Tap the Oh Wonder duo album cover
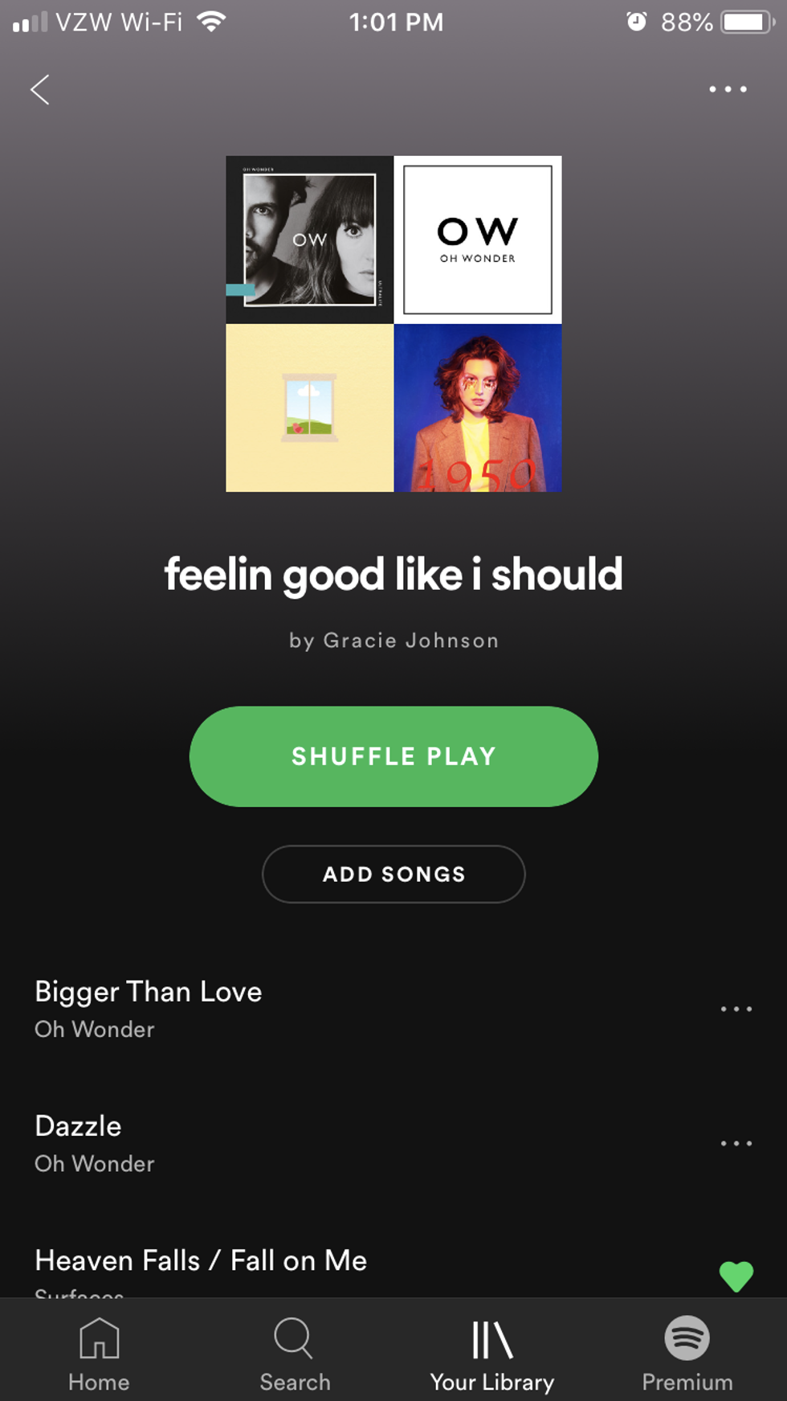Screen dimensions: 787x1401 coord(310,240)
